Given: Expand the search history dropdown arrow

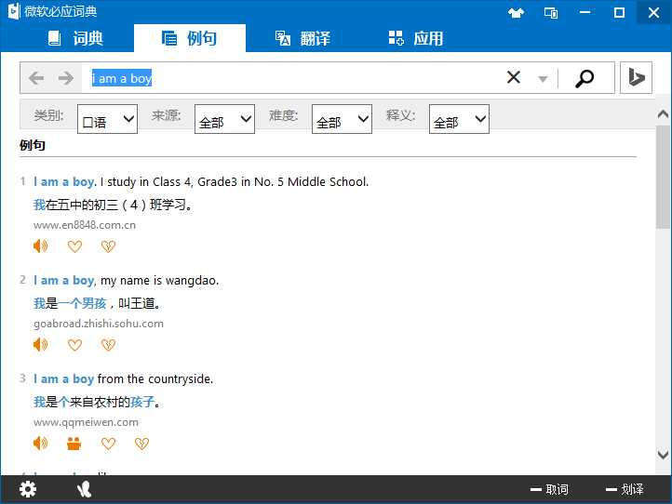Looking at the screenshot, I should tap(543, 79).
